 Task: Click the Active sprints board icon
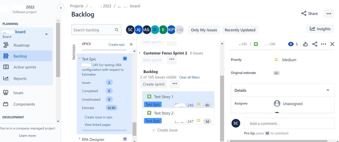(6, 67)
